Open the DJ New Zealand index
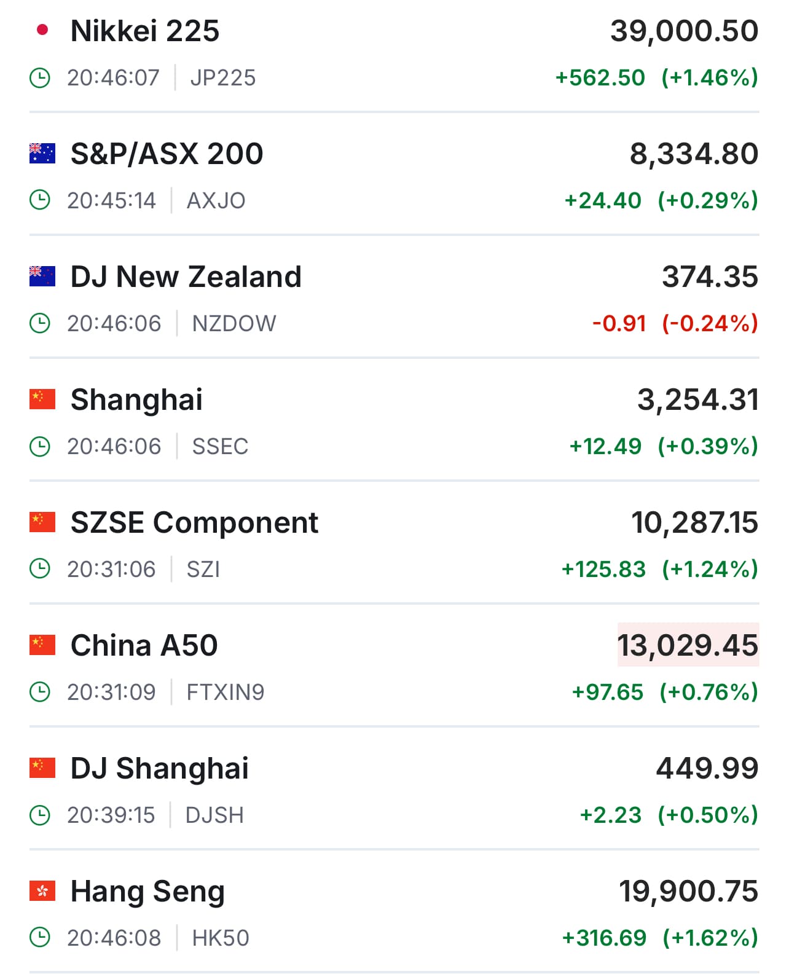Image resolution: width=789 pixels, height=974 pixels. [x=186, y=277]
